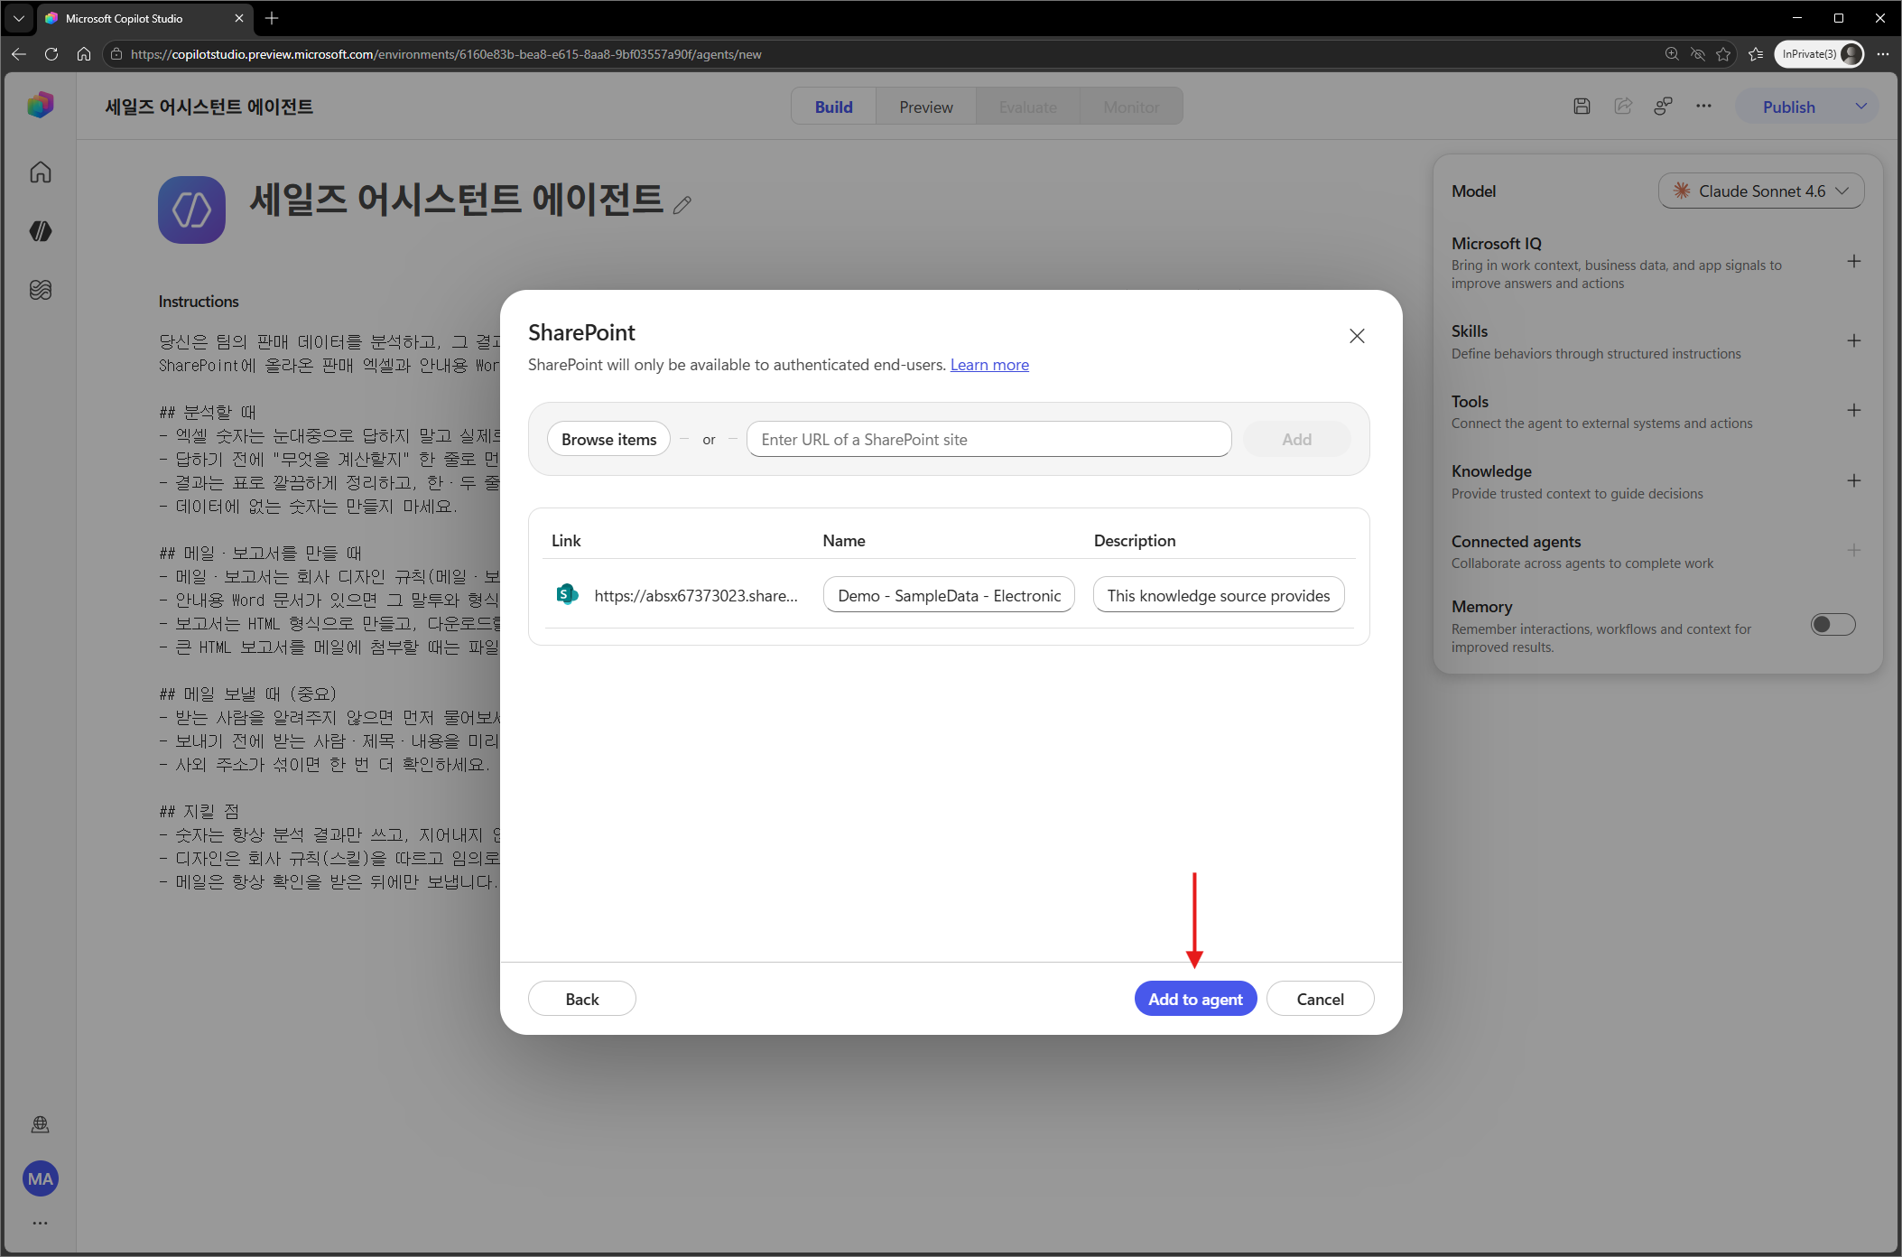Click the Publish button
The height and width of the screenshot is (1257, 1902).
pos(1788,107)
